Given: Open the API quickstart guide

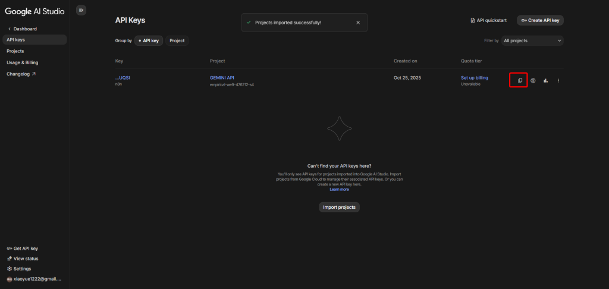Looking at the screenshot, I should point(488,20).
